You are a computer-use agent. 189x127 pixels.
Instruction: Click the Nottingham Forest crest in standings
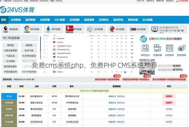(x=54, y=46)
